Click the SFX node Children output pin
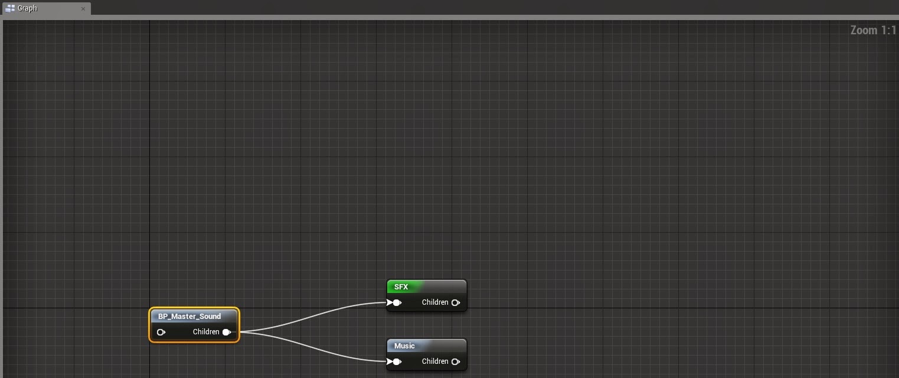This screenshot has height=378, width=899. [456, 303]
